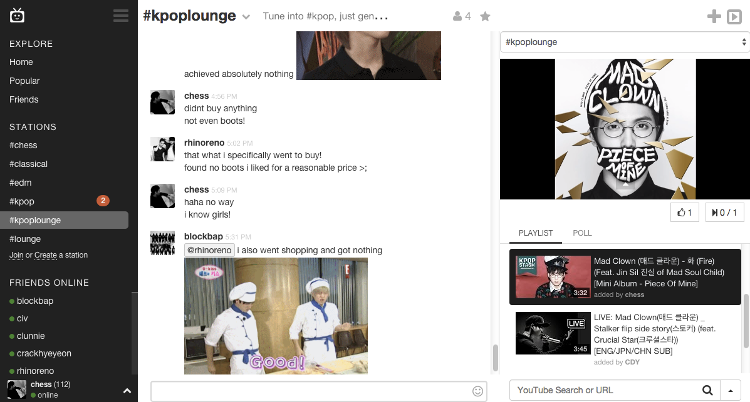Image resolution: width=750 pixels, height=402 pixels.
Task: Click chess's avatar at 5:09 PM message
Action: coord(163,196)
